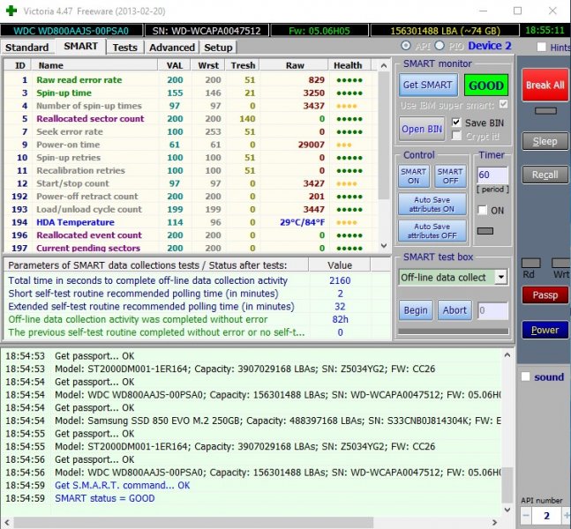Screen dimensions: 571x529
Task: Select the Power-on time attribute row
Action: tap(190, 145)
